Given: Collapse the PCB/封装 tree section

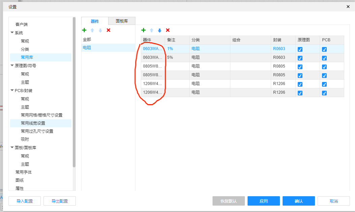Looking at the screenshot, I should click(12, 91).
